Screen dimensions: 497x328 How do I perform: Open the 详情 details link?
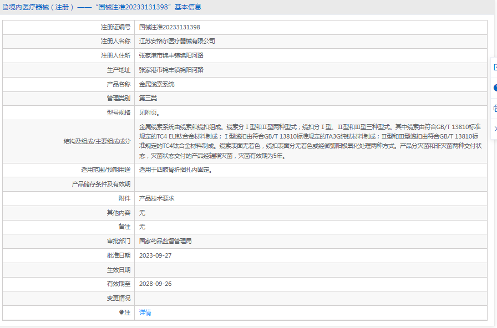pos(145,312)
